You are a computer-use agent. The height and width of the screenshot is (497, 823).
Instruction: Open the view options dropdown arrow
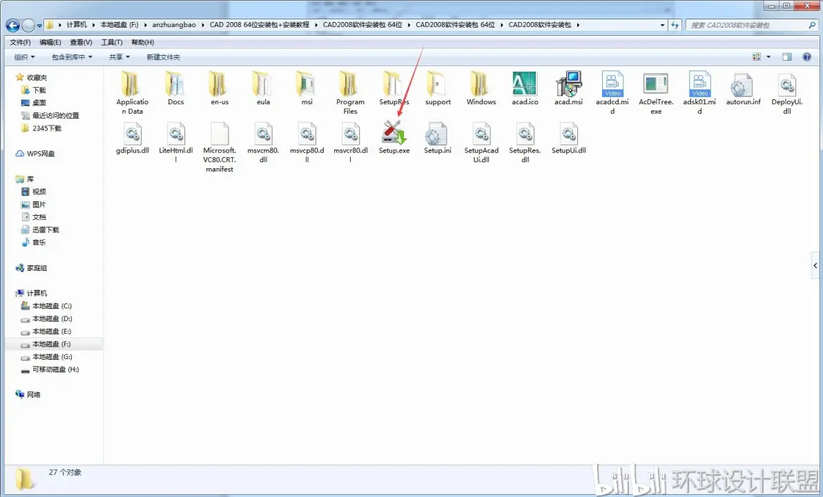point(768,57)
